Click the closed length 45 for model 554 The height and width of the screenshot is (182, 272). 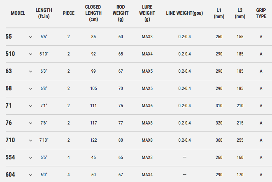[x=93, y=157]
